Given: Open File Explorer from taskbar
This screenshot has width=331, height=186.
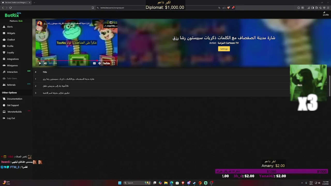Looking at the screenshot, I should point(166,183).
